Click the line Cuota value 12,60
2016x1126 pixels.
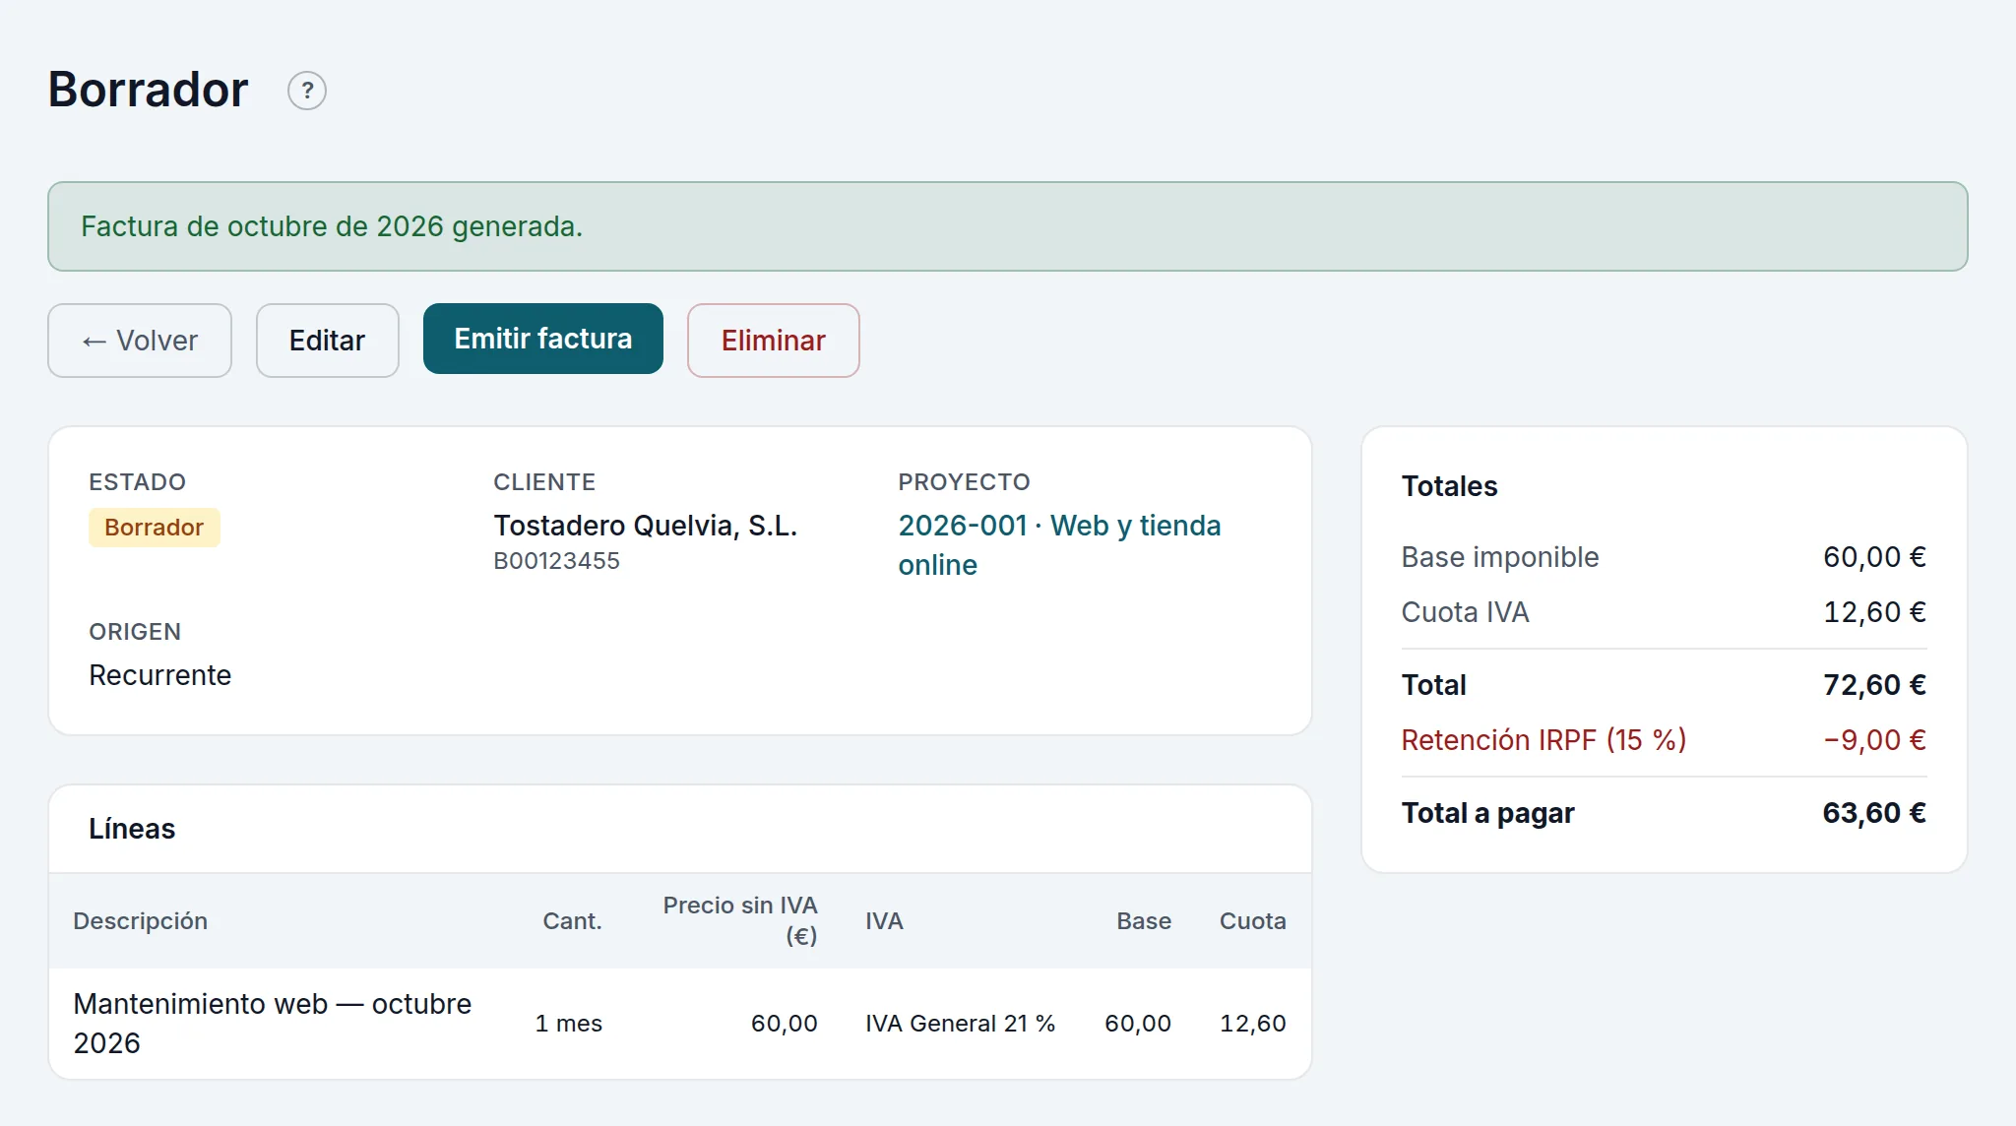tap(1252, 1024)
